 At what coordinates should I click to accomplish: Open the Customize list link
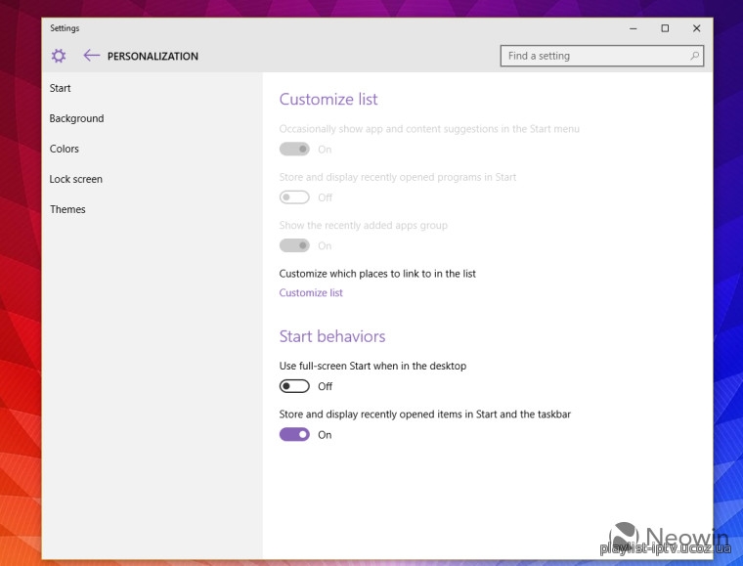(x=311, y=292)
